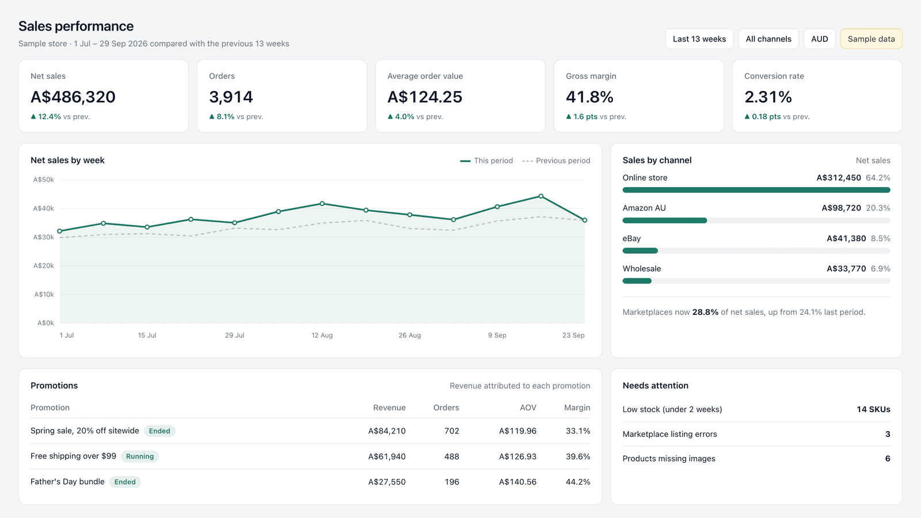Open the Average order value card
The height and width of the screenshot is (518, 921).
coord(461,96)
